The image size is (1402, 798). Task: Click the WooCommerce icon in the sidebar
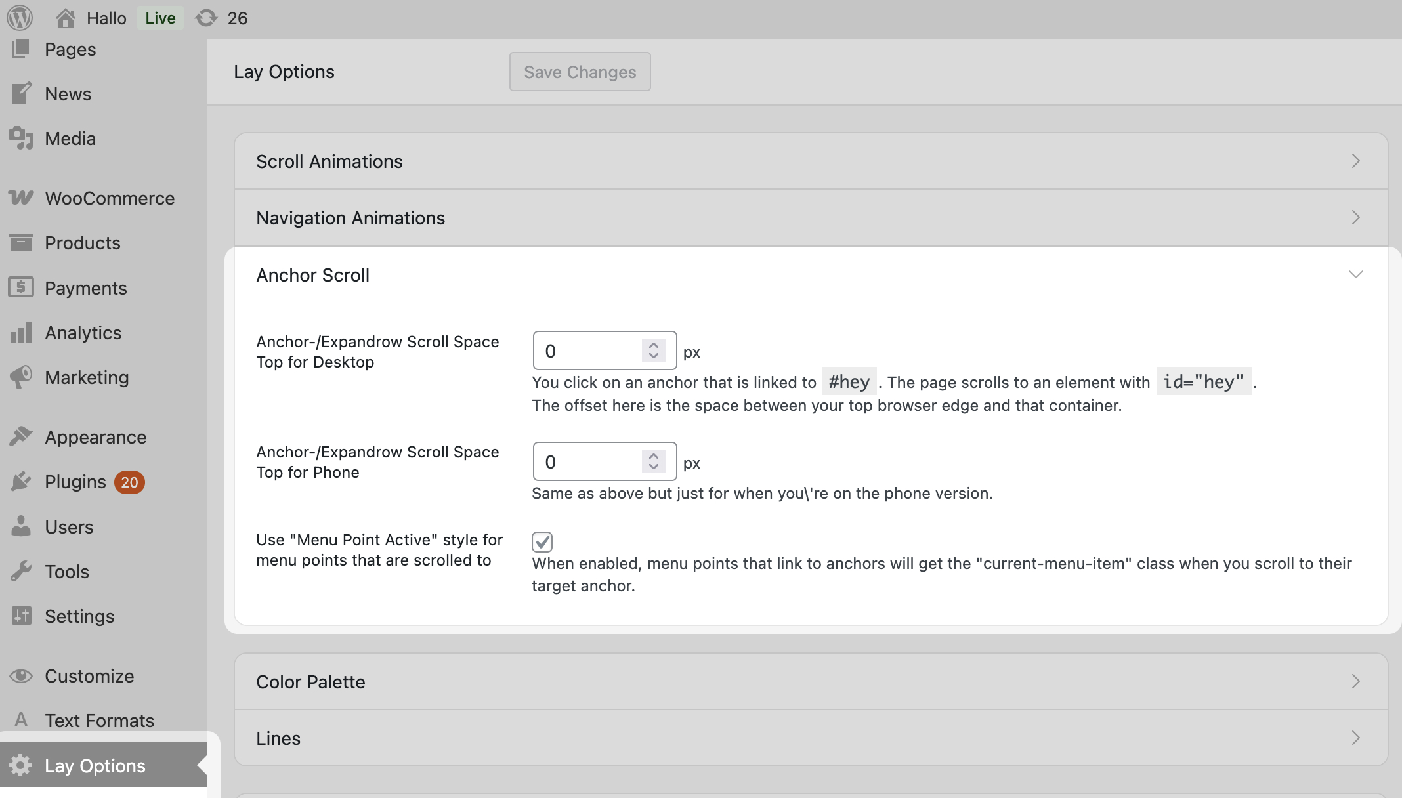click(x=21, y=198)
